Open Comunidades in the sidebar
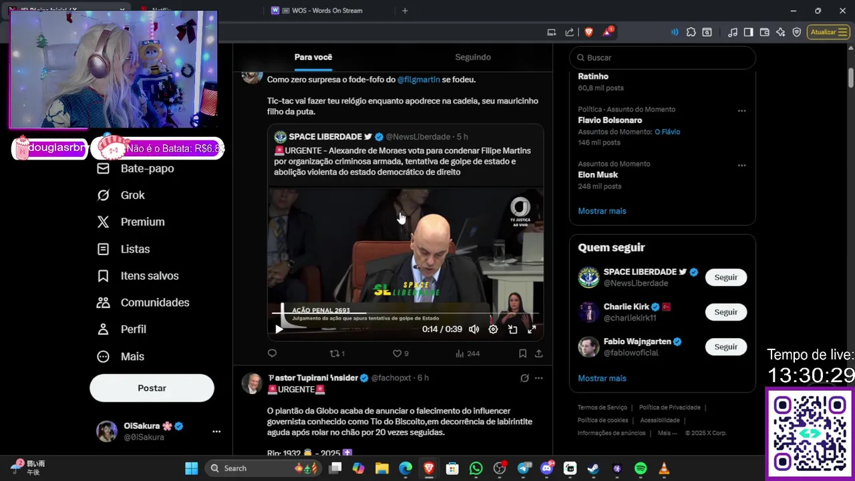Image resolution: width=855 pixels, height=481 pixels. click(x=143, y=303)
